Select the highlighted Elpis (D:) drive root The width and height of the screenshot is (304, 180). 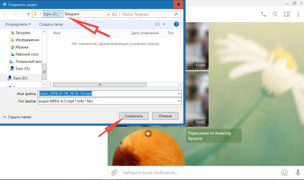20,78
